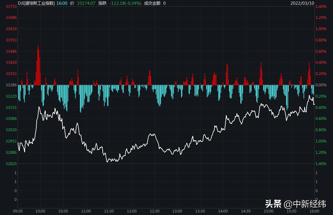Click the current price value 33174.07
The height and width of the screenshot is (215, 333).
tap(86, 3)
